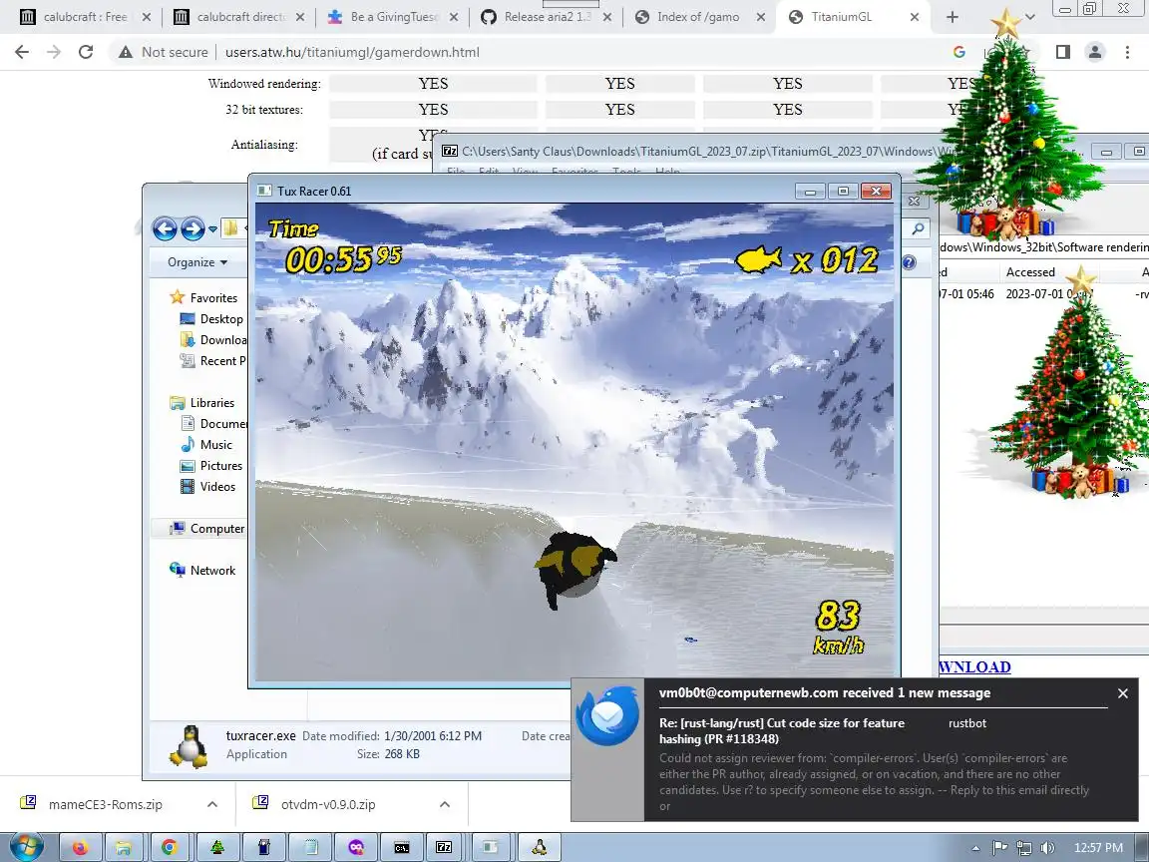The width and height of the screenshot is (1149, 862).
Task: Switch to Google Chrome taskbar icon
Action: click(170, 847)
